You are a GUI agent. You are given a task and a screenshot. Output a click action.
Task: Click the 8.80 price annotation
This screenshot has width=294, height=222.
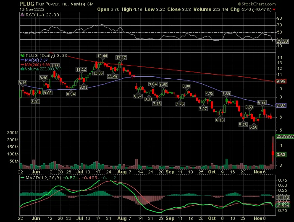tap(186, 86)
